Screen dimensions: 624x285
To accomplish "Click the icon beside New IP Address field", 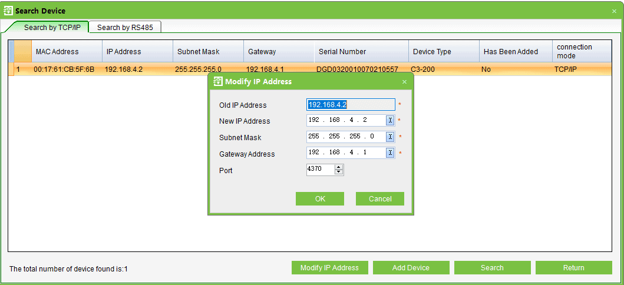I will coord(390,121).
